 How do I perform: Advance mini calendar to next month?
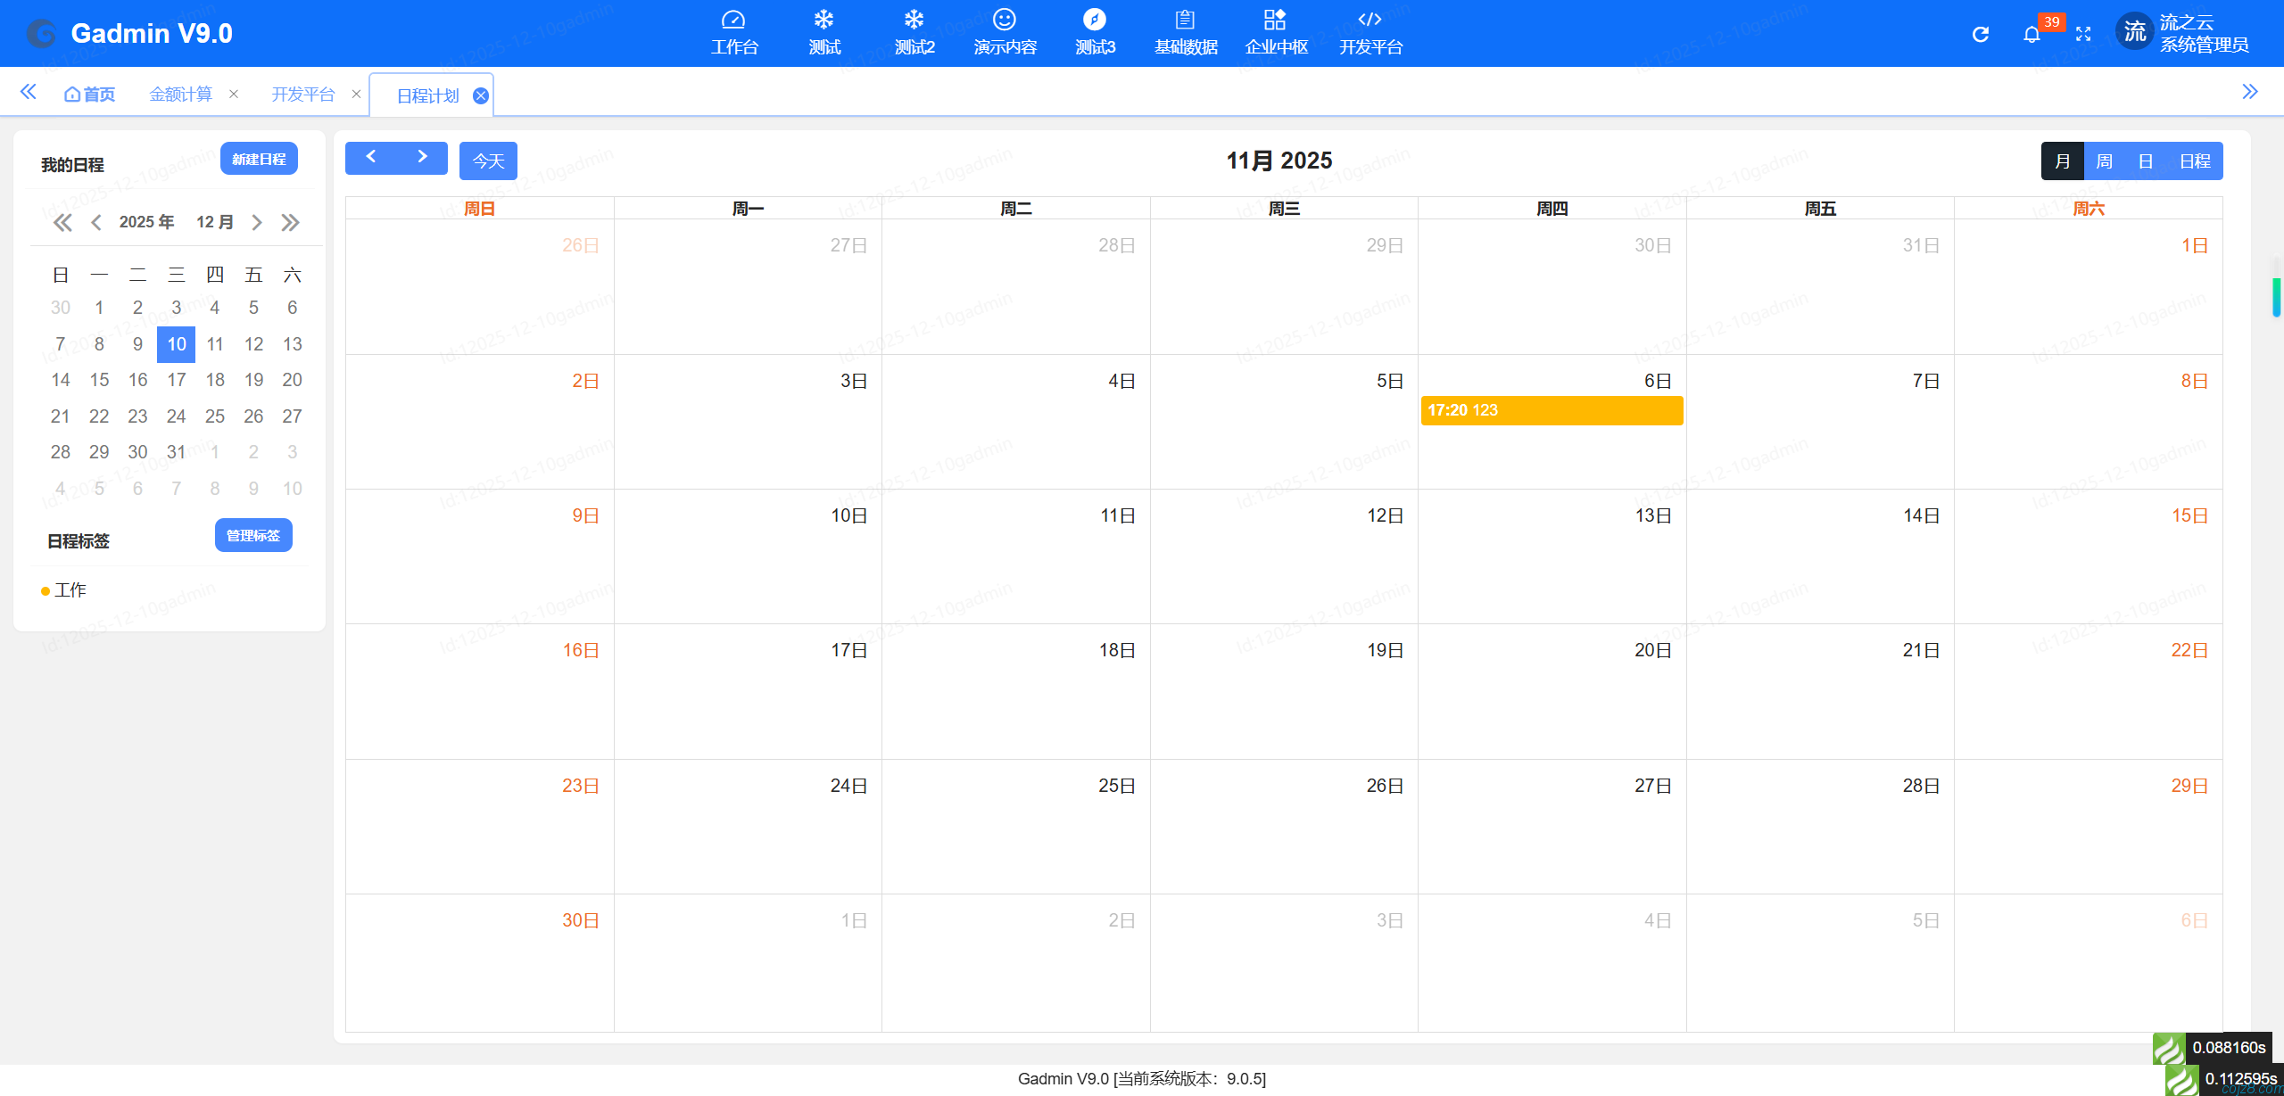257,222
